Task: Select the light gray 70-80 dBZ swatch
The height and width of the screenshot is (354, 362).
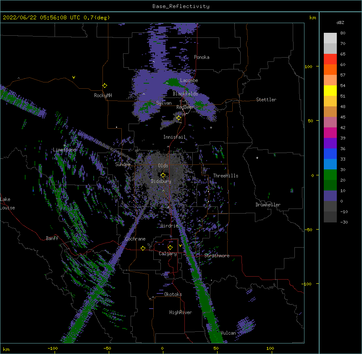Action: pos(330,38)
